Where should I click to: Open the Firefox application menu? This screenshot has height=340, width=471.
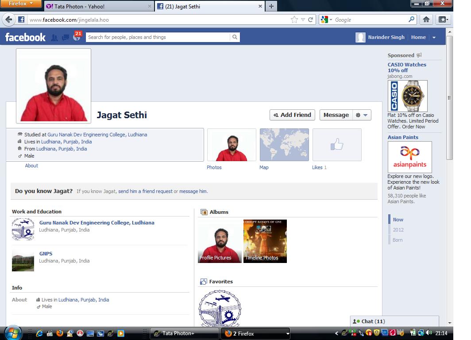pos(21,4)
